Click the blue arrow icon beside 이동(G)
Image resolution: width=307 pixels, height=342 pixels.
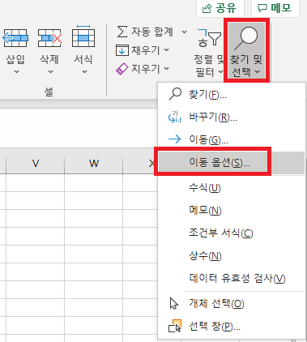coord(175,139)
